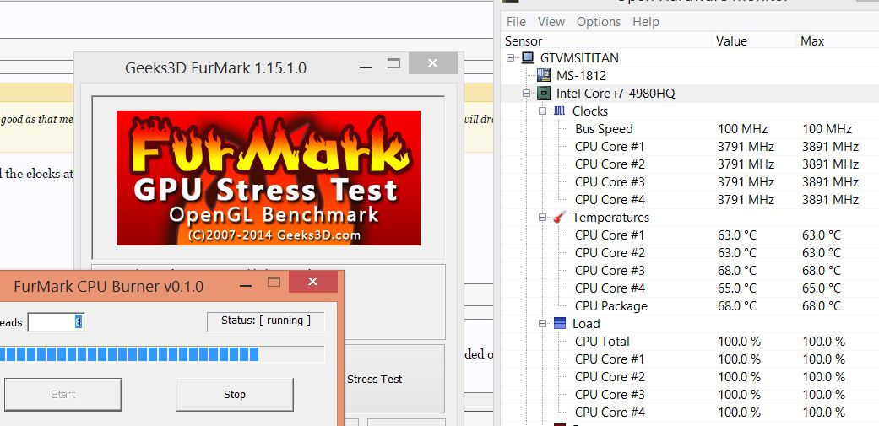Viewport: 879px width, 426px height.
Task: Collapse the GTVMSITITAN computer node
Action: (x=510, y=57)
